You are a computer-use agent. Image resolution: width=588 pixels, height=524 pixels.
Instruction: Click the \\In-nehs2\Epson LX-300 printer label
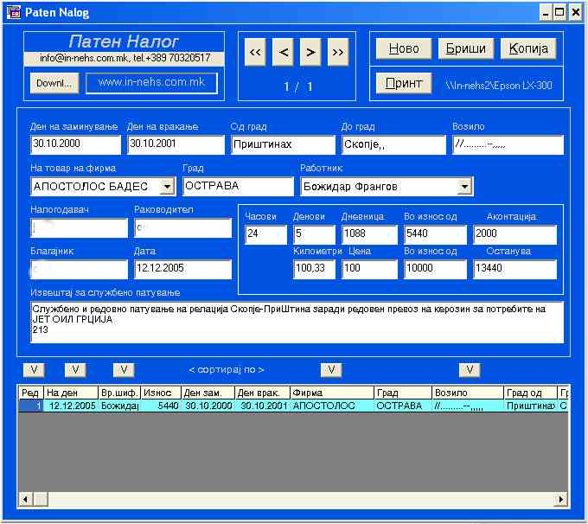coord(499,86)
